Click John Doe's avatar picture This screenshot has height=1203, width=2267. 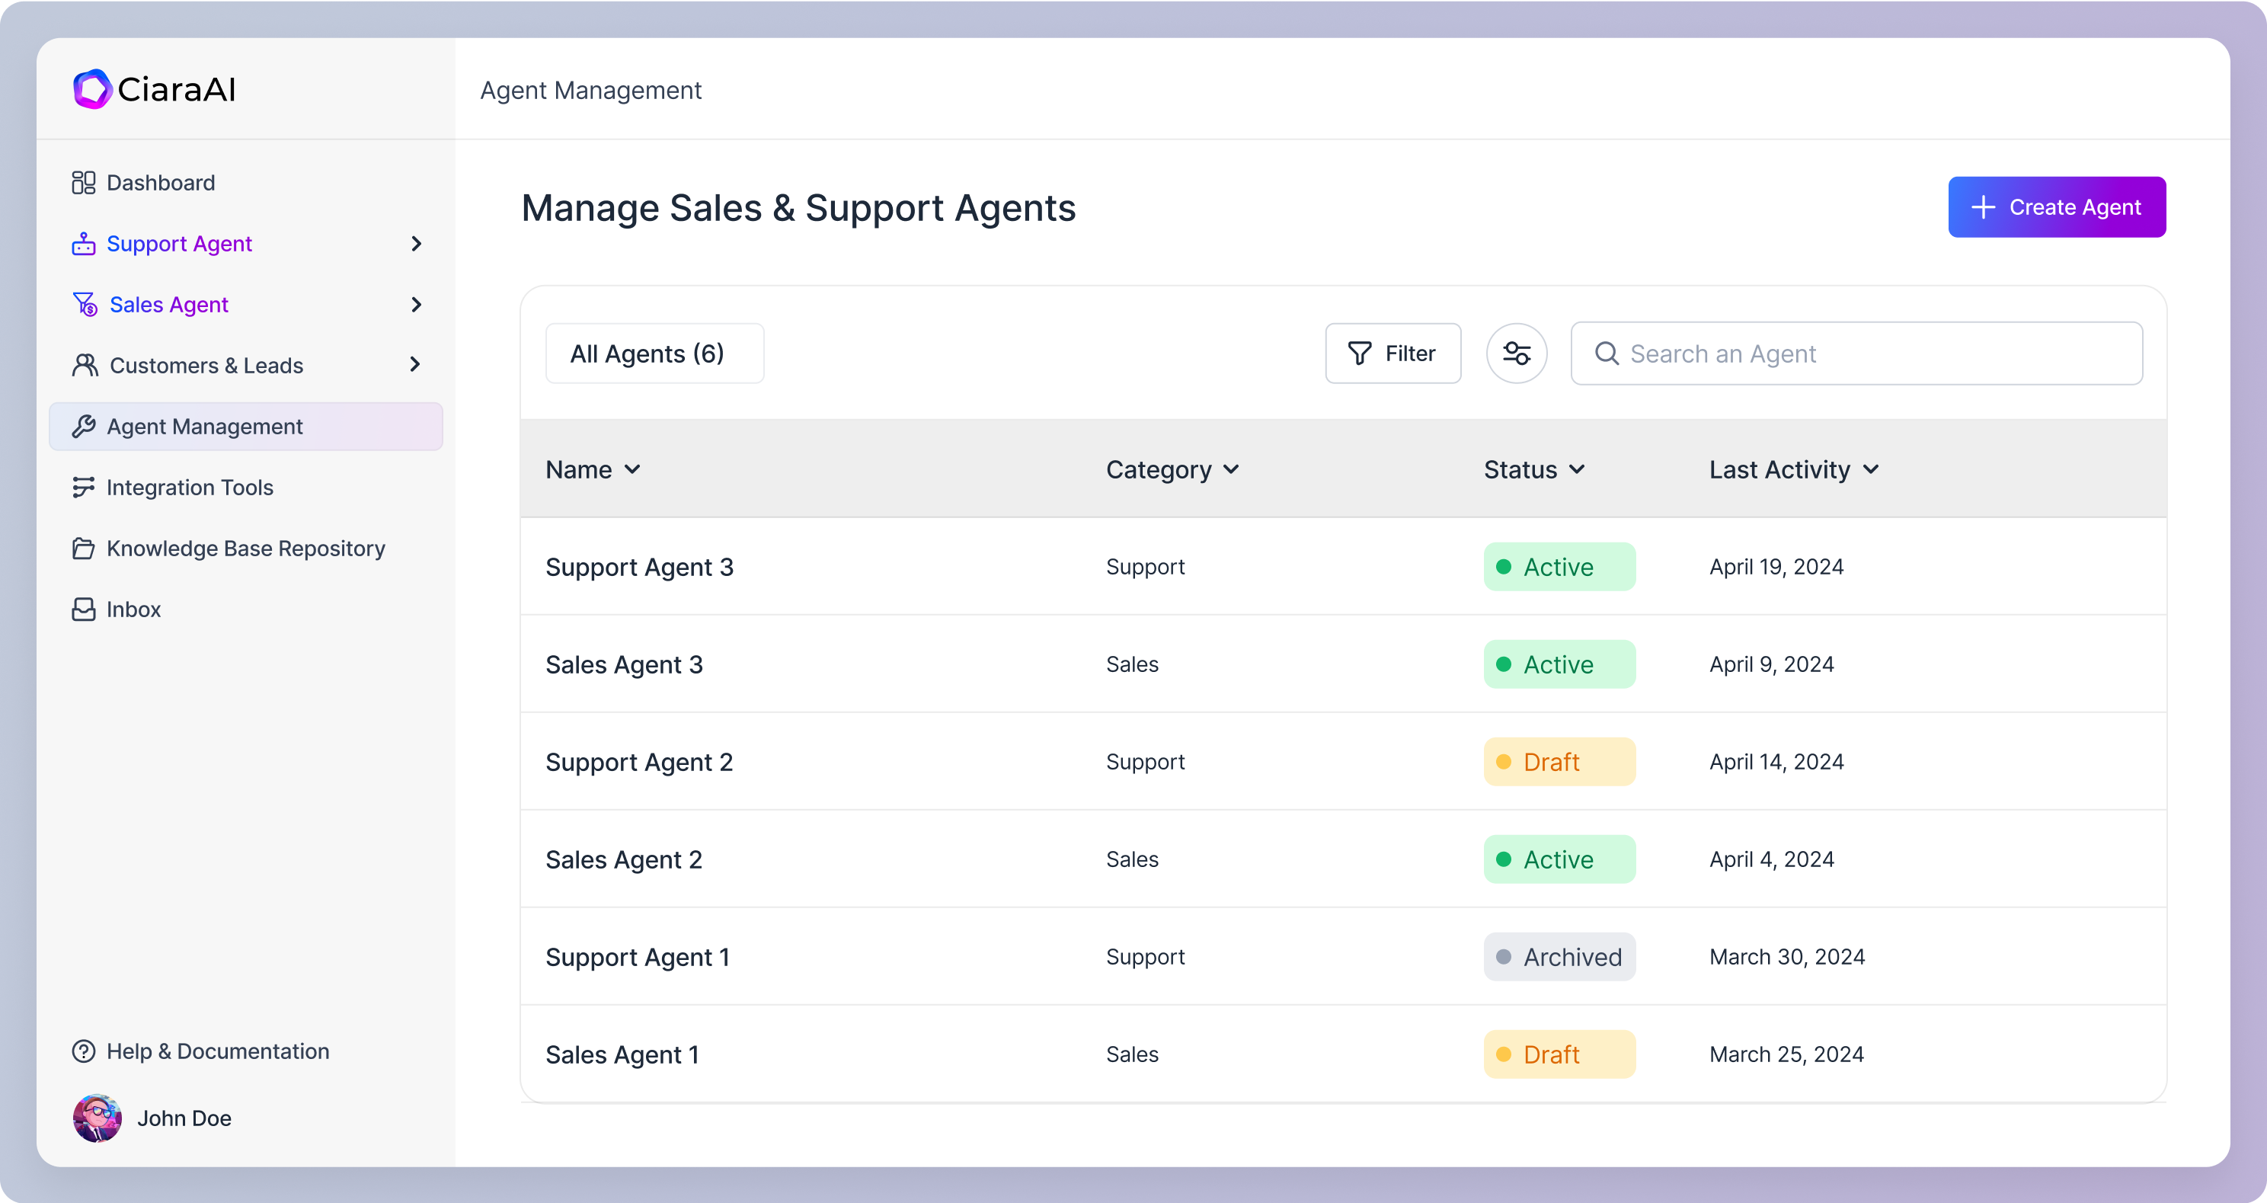[97, 1118]
